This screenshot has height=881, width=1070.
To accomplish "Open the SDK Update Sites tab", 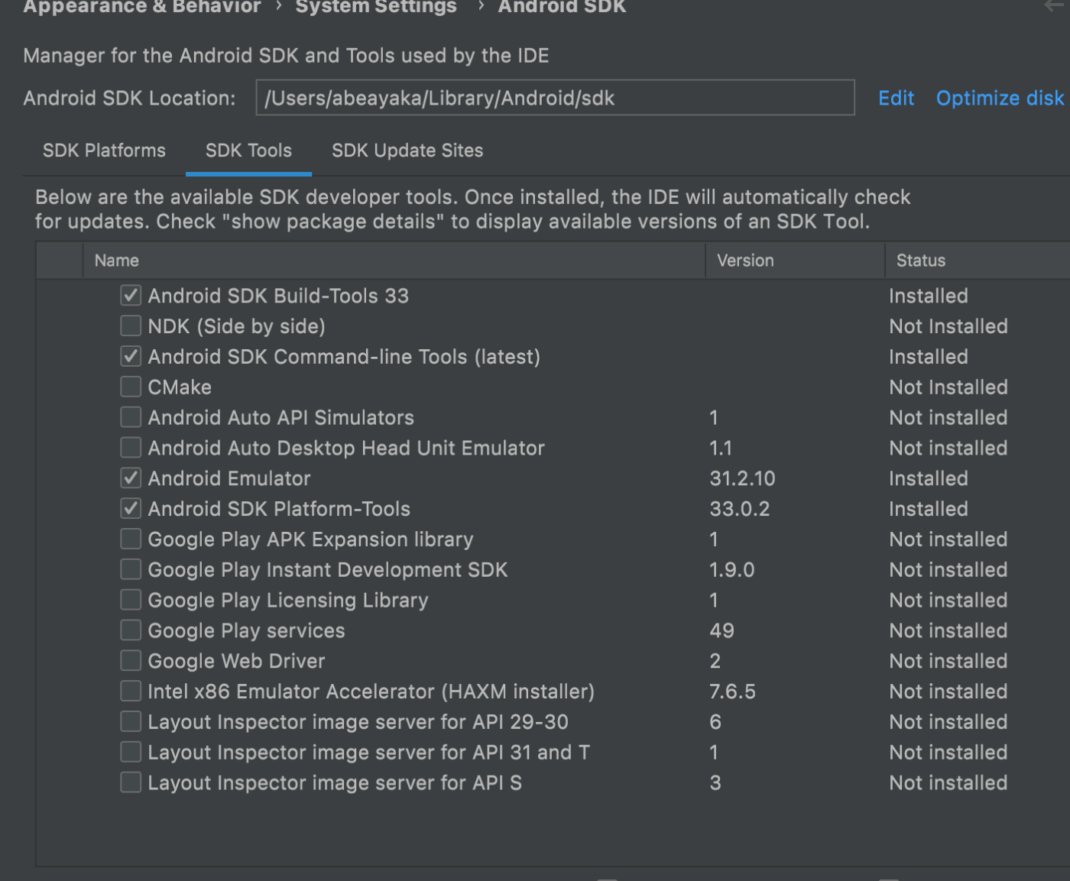I will tap(407, 151).
